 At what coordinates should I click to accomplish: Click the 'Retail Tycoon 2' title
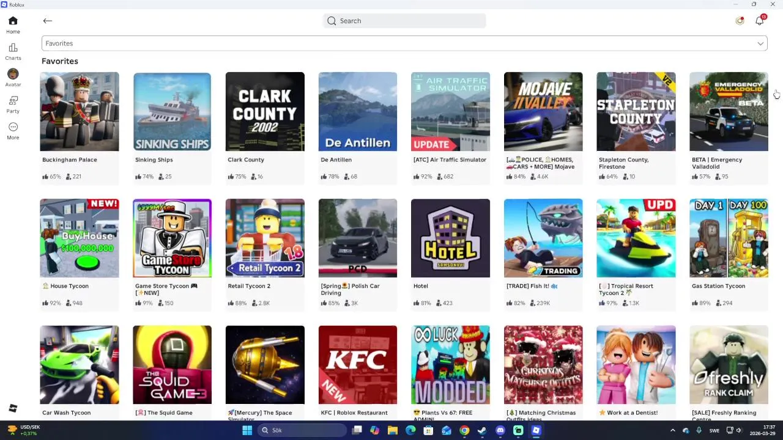[249, 286]
